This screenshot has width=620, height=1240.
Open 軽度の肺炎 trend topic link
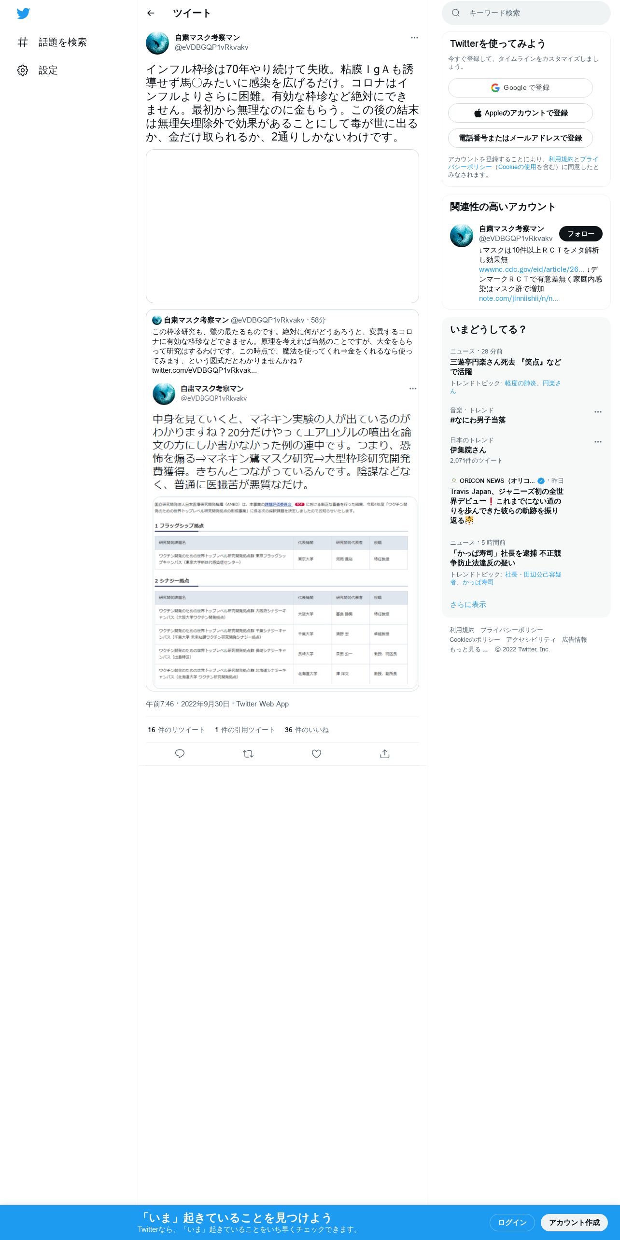[x=521, y=383]
